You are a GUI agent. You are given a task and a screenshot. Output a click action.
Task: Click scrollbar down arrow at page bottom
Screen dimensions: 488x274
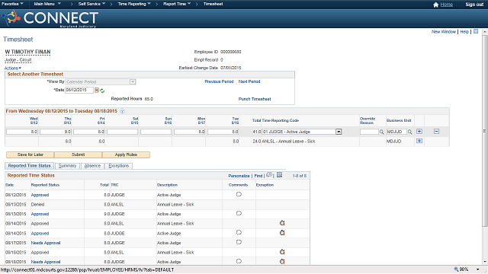(485, 262)
